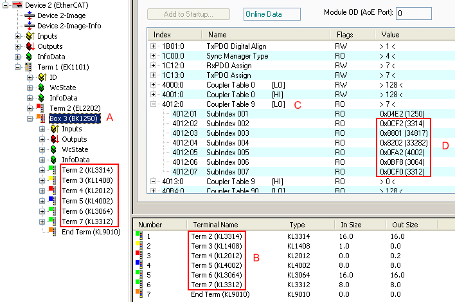Viewport: 455px width, 302px height.
Task: Click the terminal icon in list row 4
Action: click(x=139, y=265)
